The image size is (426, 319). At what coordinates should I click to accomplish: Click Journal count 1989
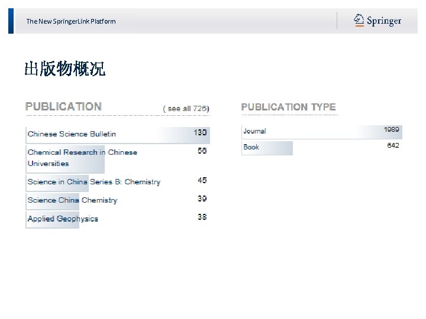pos(392,129)
